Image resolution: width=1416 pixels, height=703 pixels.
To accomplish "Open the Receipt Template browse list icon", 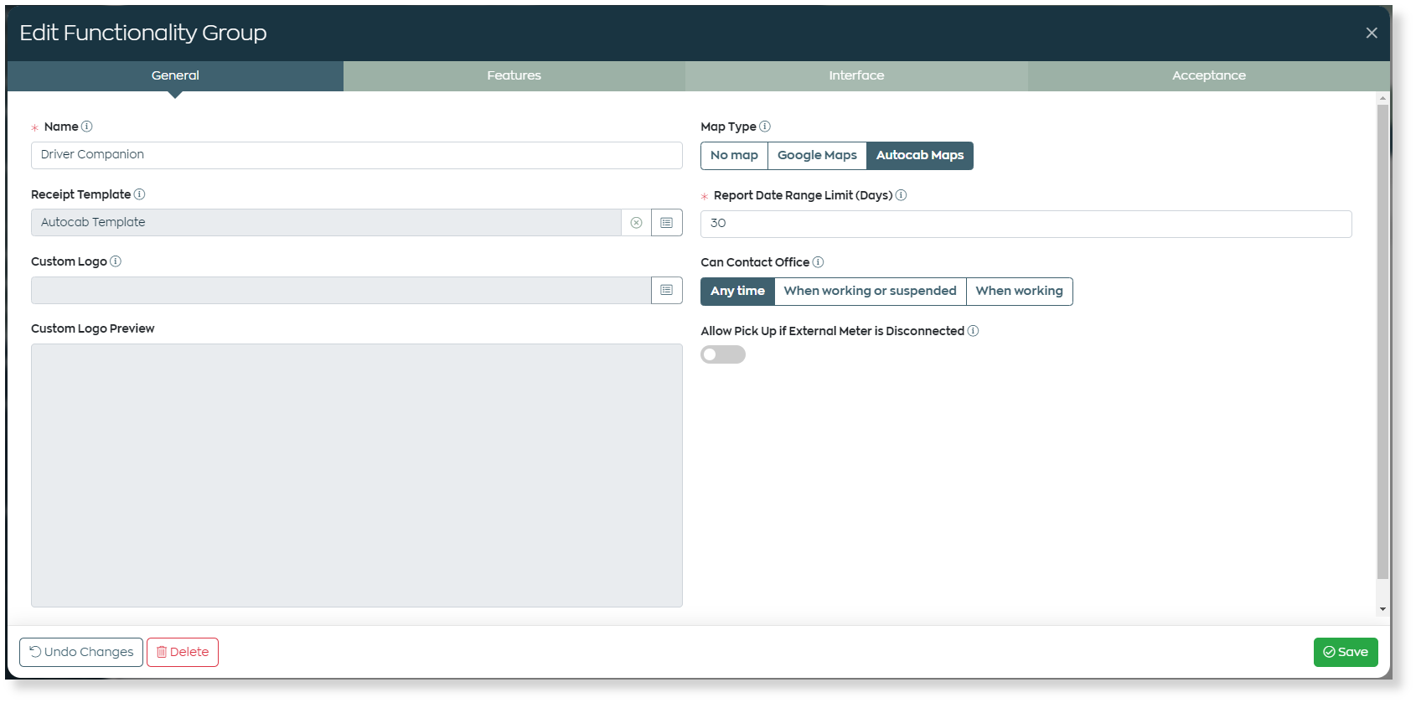I will (x=666, y=223).
